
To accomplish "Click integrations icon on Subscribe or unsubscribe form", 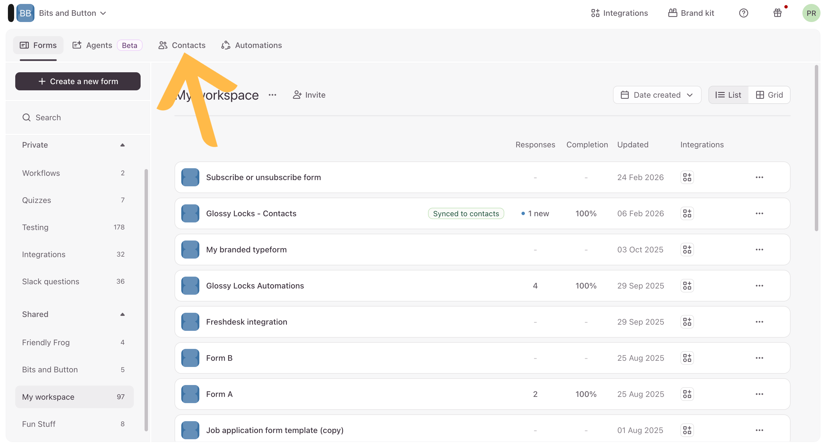I will (x=687, y=177).
